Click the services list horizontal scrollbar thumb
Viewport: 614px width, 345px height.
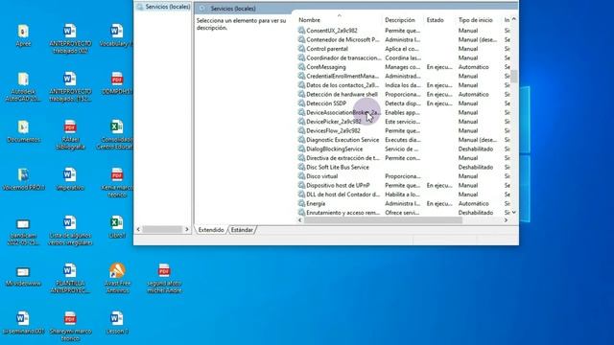[384, 220]
